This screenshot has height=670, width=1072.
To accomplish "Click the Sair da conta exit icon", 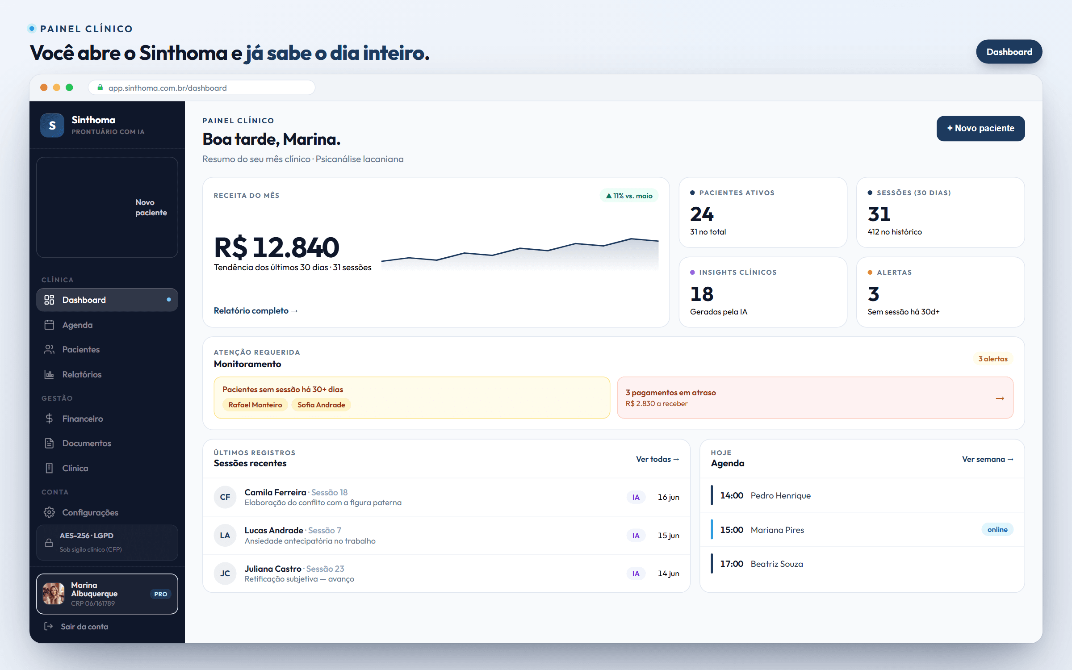I will [x=49, y=626].
